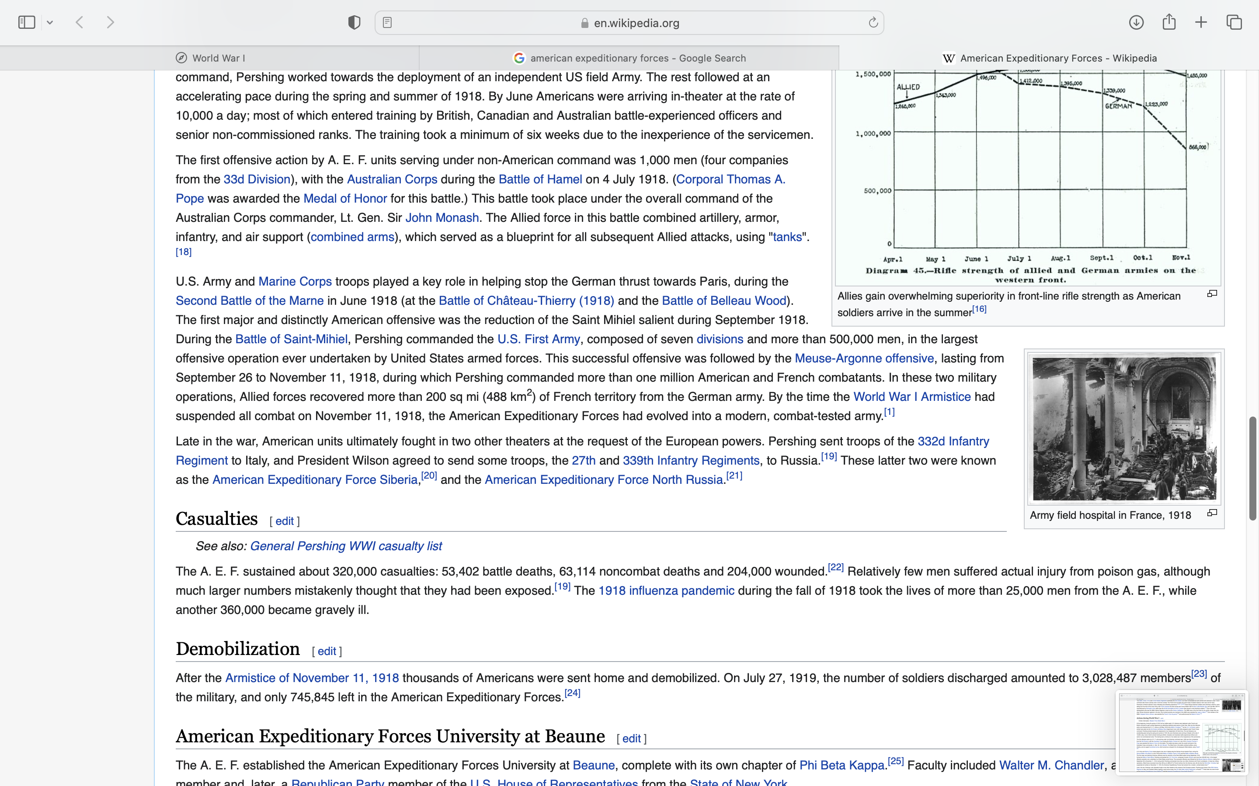
Task: Go back with the back arrow
Action: 80,22
